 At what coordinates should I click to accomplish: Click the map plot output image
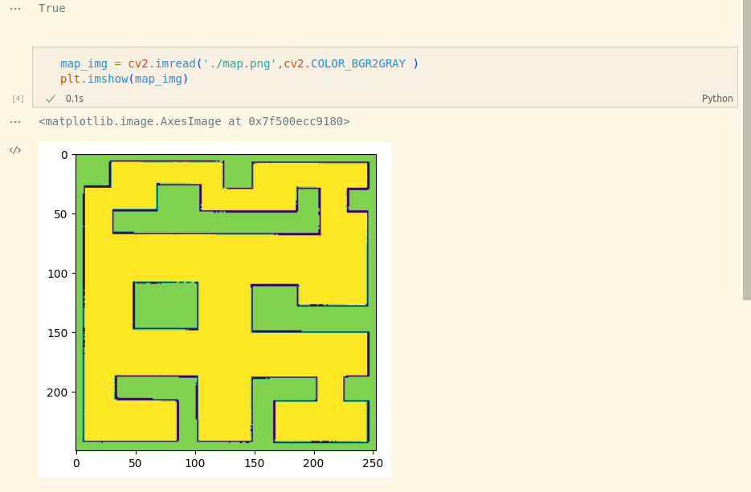coord(214,310)
